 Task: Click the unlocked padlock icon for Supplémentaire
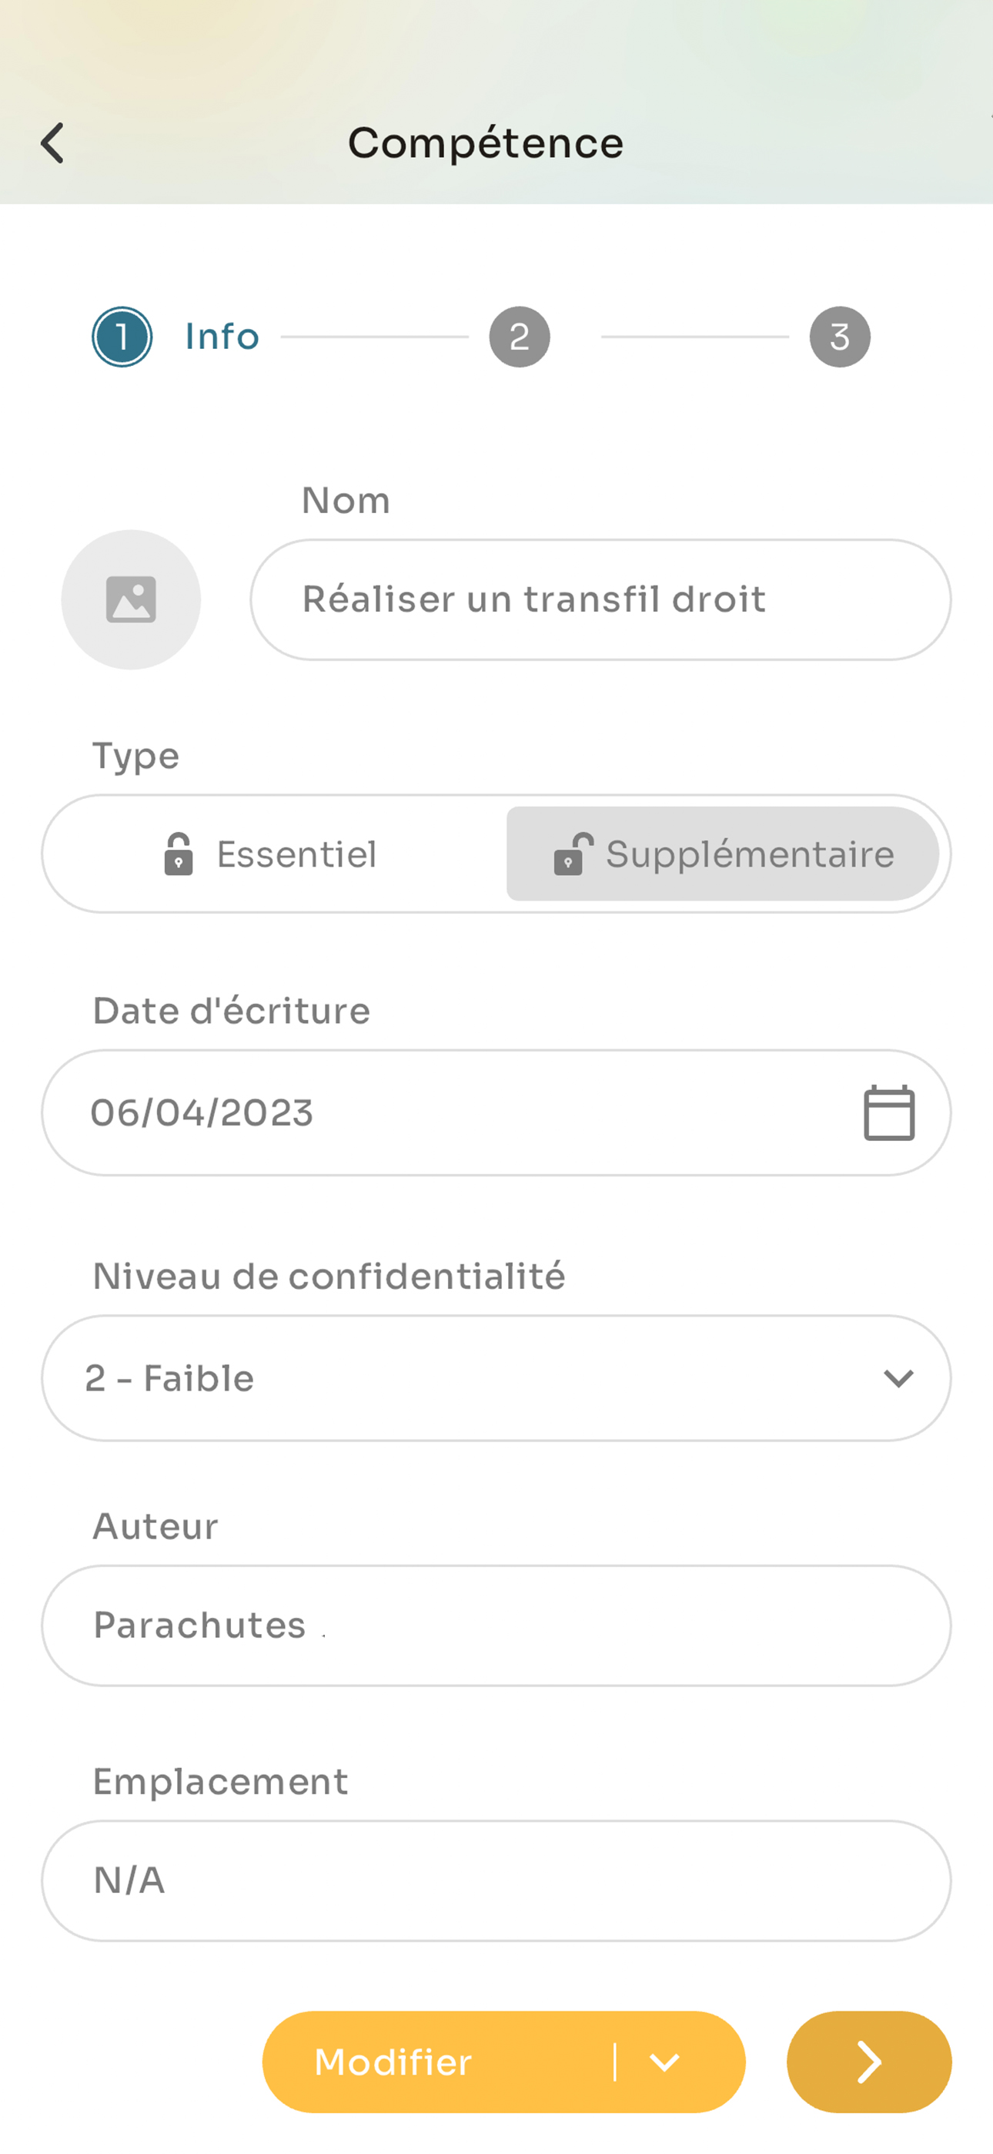click(x=573, y=854)
